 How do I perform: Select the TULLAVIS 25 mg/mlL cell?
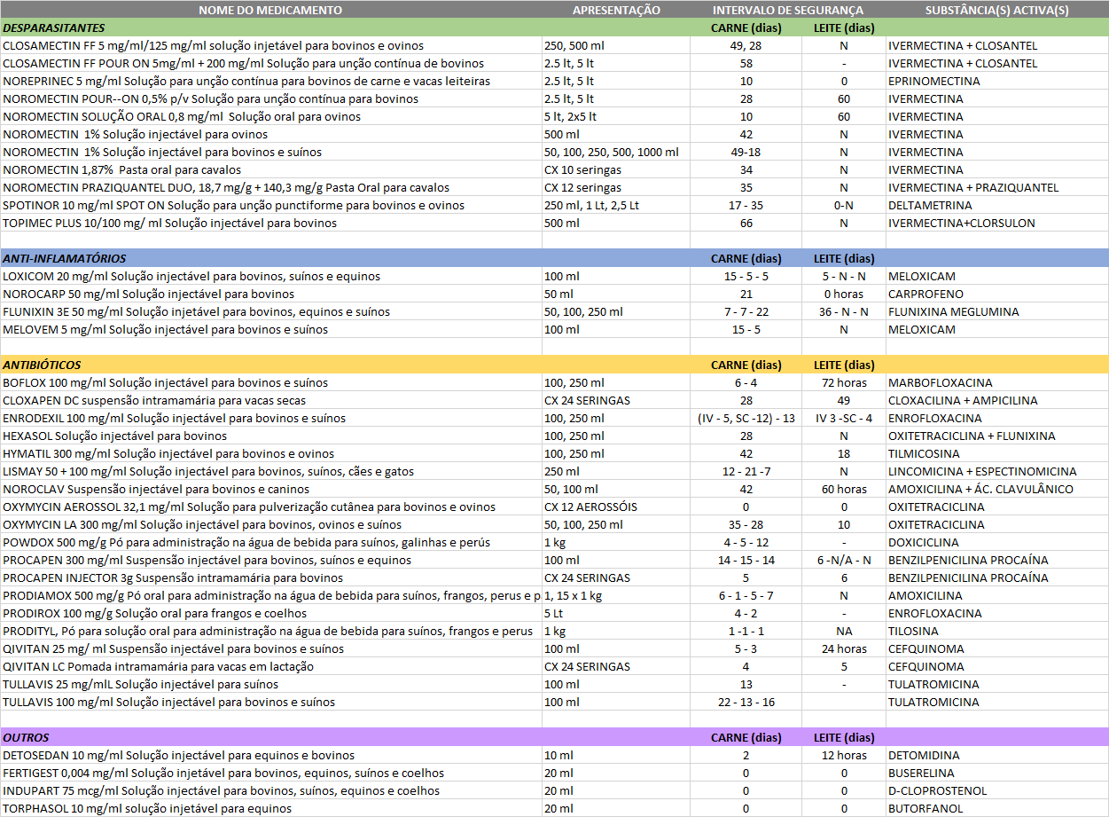(270, 684)
